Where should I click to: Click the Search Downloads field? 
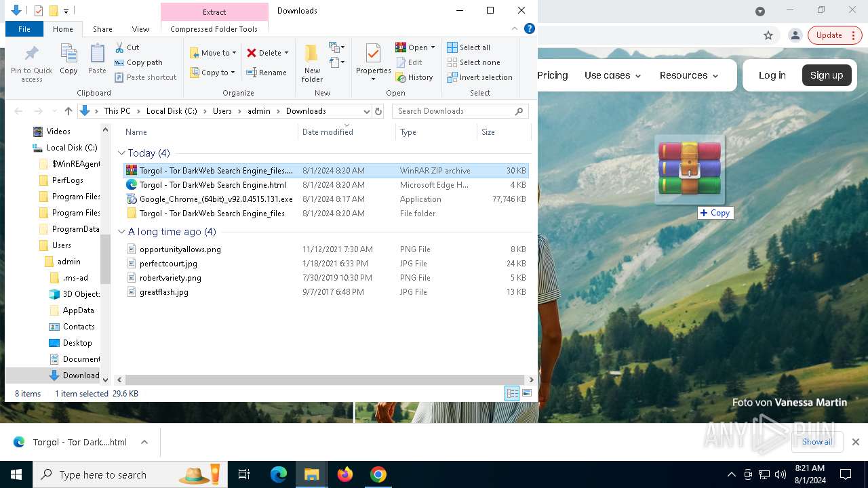[460, 111]
